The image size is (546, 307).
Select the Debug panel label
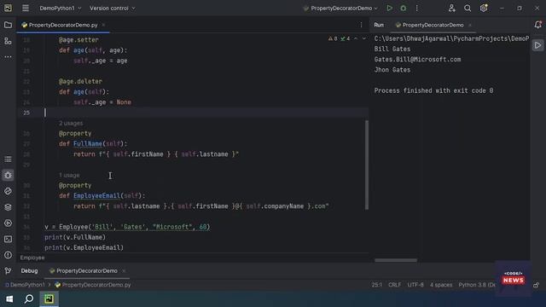point(29,271)
